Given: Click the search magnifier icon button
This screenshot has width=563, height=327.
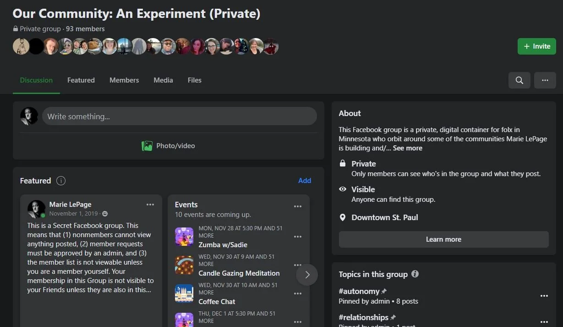Looking at the screenshot, I should (519, 80).
